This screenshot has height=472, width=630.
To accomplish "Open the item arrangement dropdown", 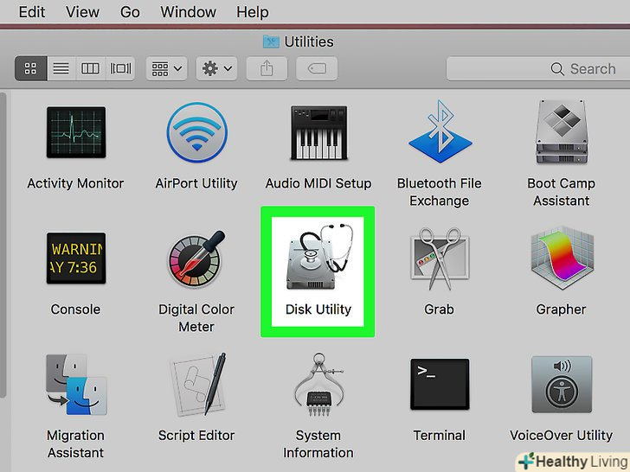I will [167, 68].
